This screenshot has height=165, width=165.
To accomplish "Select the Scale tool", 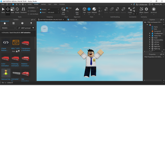I will [x=12, y=10].
